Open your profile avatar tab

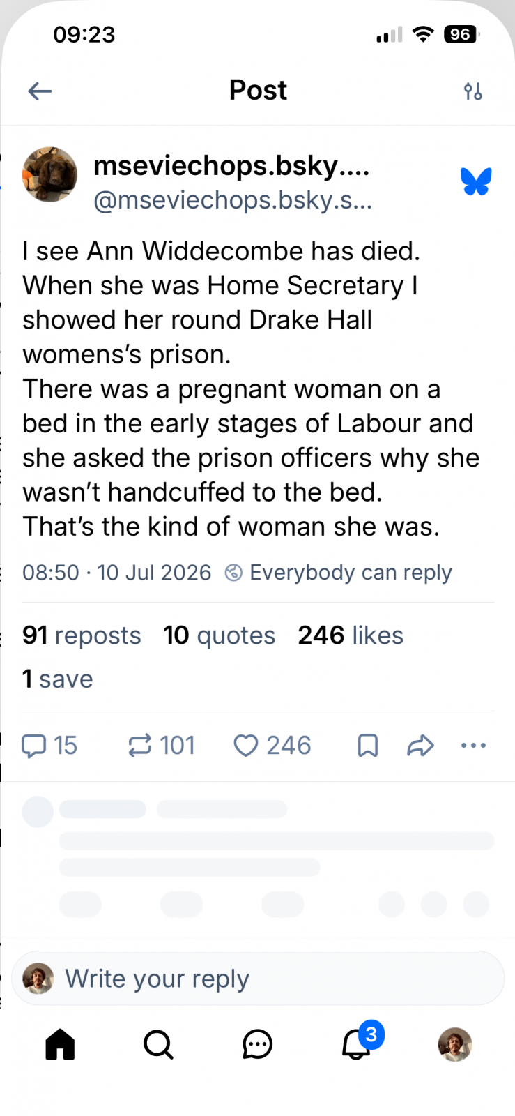455,1044
